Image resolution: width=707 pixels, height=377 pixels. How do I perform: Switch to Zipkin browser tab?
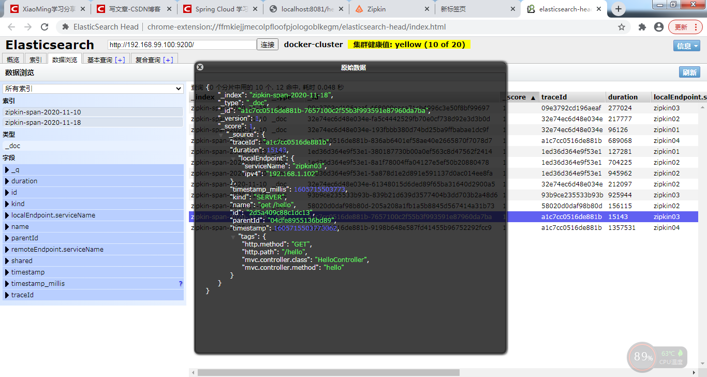coord(391,9)
